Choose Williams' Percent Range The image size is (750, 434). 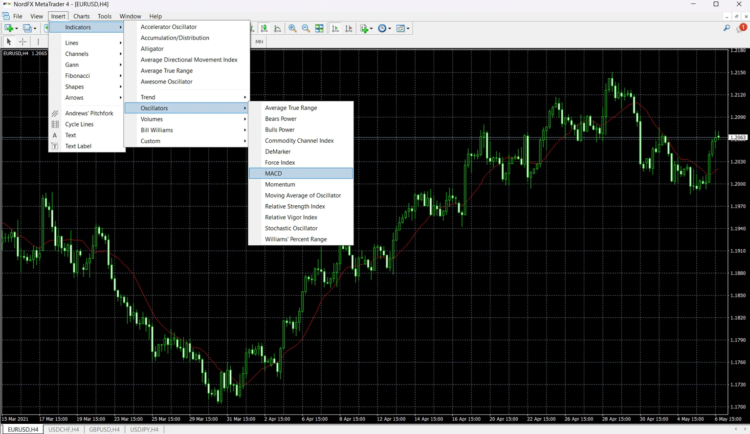pos(301,239)
